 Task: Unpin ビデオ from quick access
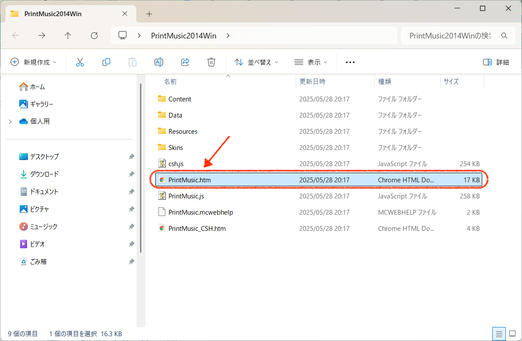[x=132, y=244]
